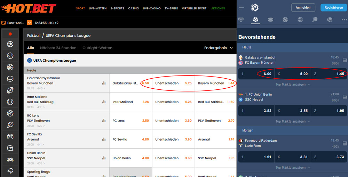Choose the basketball icon in blue panel

300,20
